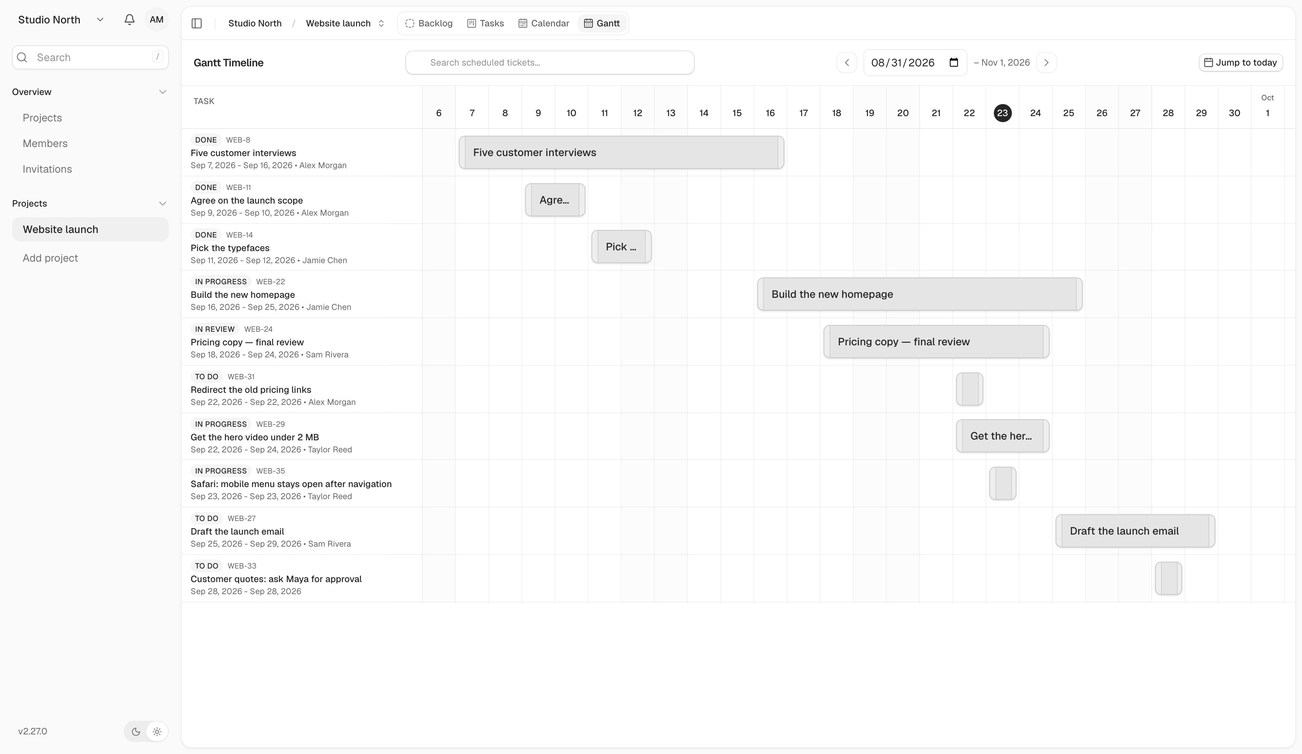This screenshot has width=1302, height=754.
Task: Open task Redirect the old pricing links
Action: point(251,390)
